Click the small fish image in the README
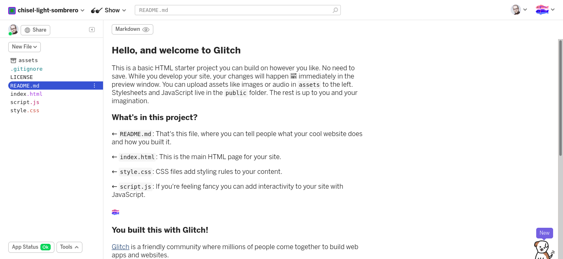Image resolution: width=563 pixels, height=259 pixels. pos(115,212)
